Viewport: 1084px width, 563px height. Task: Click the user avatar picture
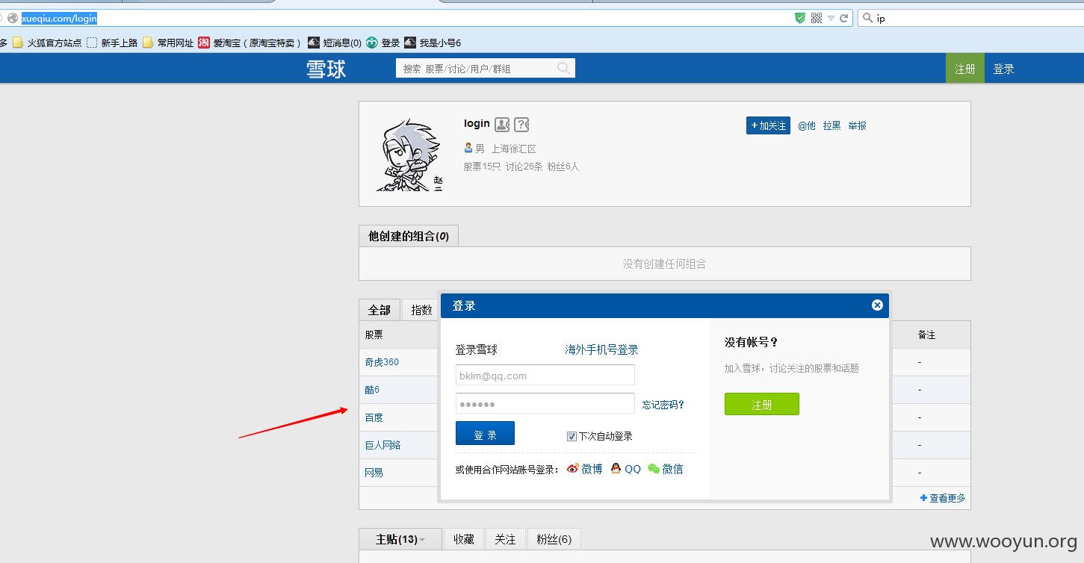click(x=408, y=154)
